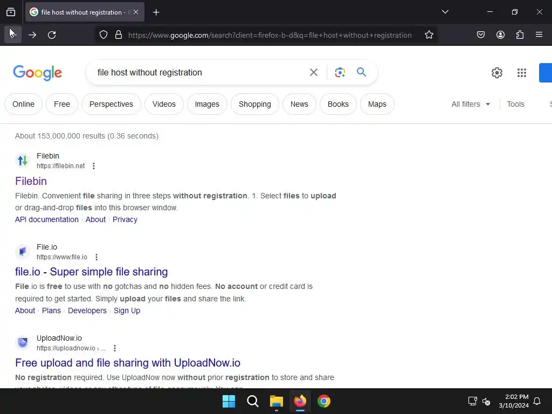Open Filebin Privacy sitelink

pos(125,219)
